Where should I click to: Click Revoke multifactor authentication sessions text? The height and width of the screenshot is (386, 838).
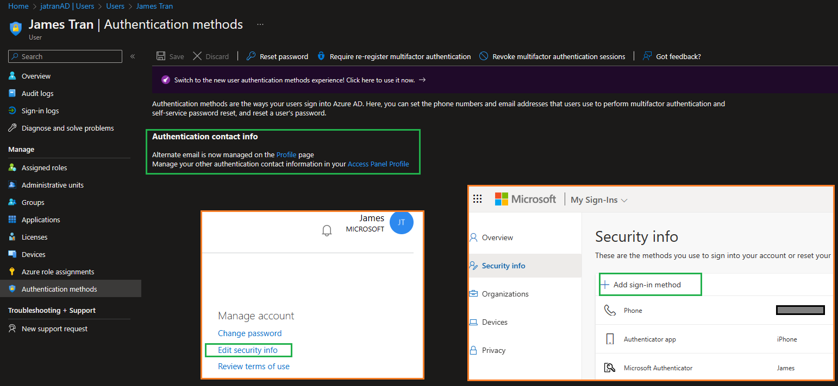pyautogui.click(x=559, y=56)
